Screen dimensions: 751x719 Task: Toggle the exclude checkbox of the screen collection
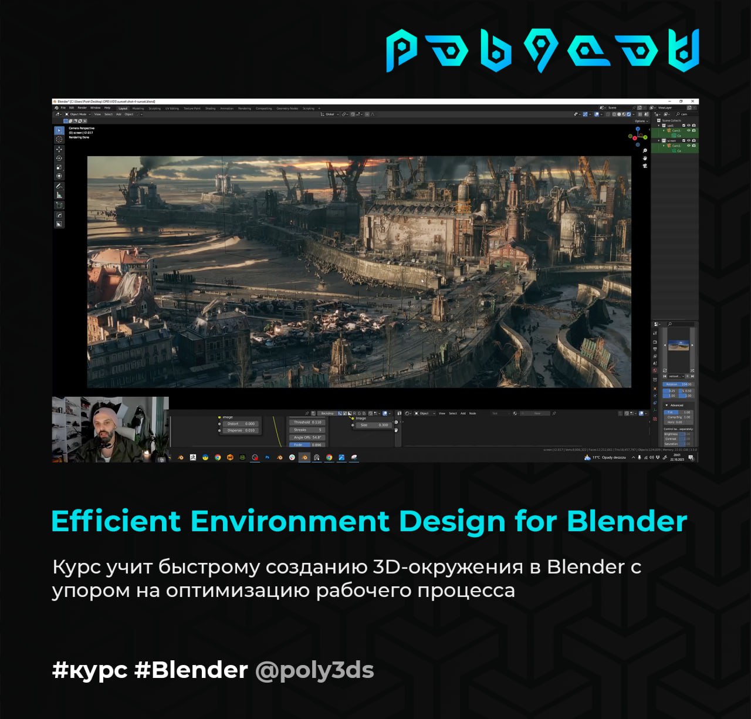684,141
